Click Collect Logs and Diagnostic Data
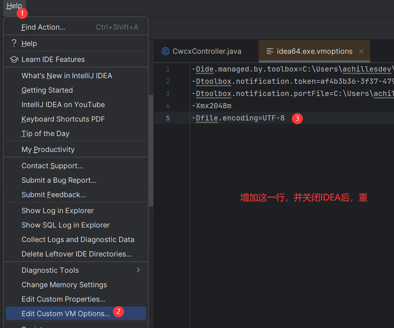This screenshot has height=328, width=394. tap(78, 239)
